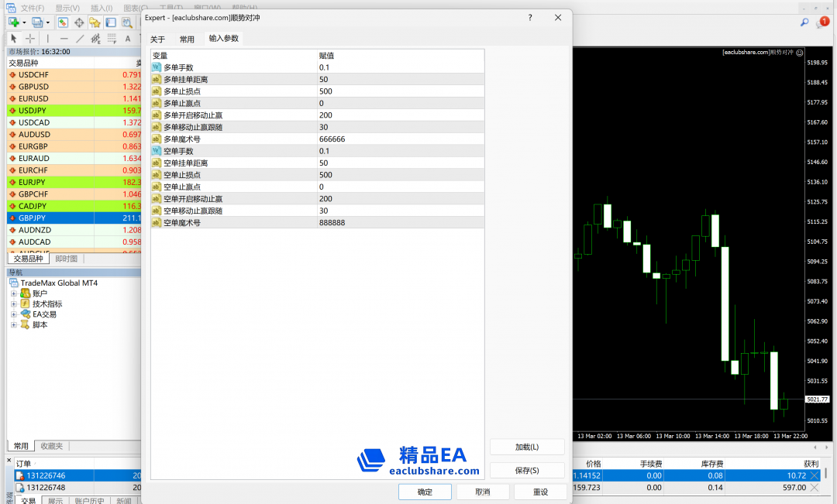The image size is (837, 504).
Task: Click the 加载(L) button
Action: [527, 447]
